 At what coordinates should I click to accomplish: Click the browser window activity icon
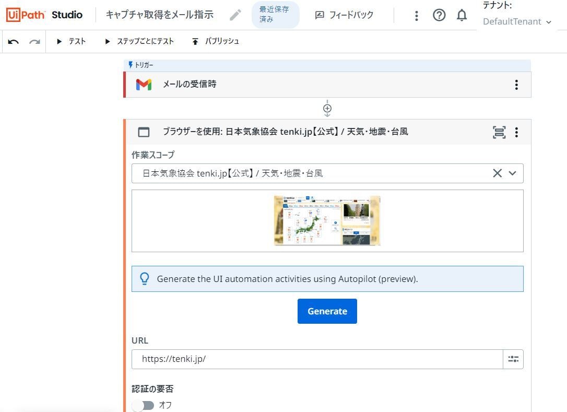[144, 132]
